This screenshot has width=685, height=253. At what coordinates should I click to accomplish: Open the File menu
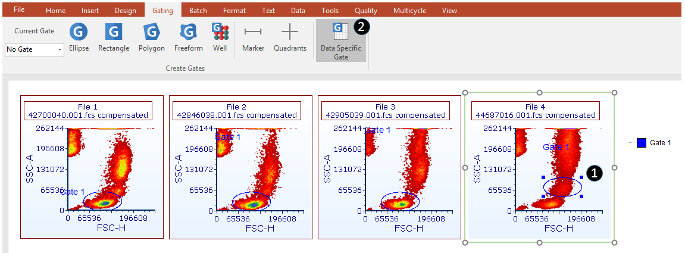(x=19, y=10)
